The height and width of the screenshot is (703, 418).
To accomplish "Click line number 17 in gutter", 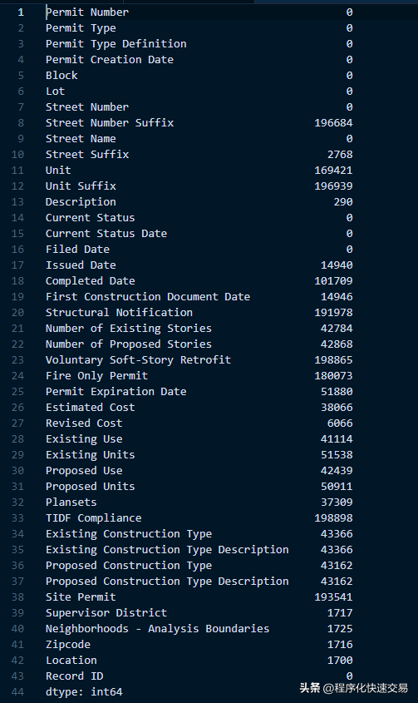I will coord(17,265).
